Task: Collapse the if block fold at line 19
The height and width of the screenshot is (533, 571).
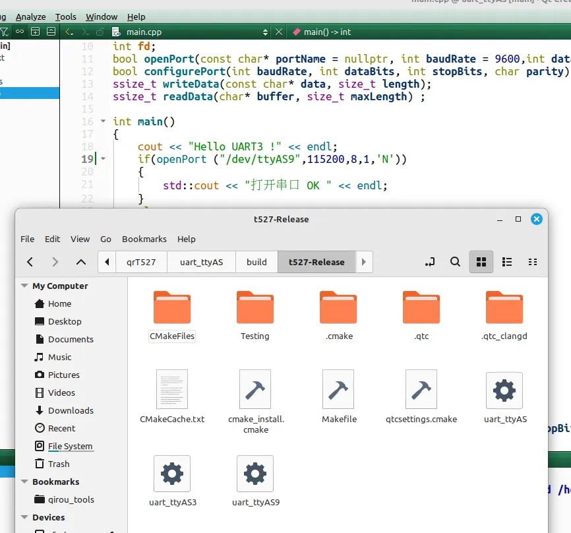Action: pyautogui.click(x=103, y=158)
